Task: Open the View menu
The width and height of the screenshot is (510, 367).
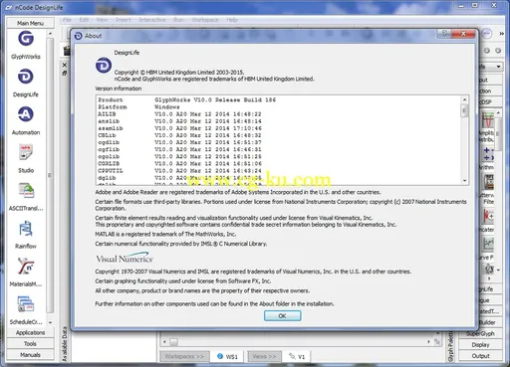Action: 102,20
